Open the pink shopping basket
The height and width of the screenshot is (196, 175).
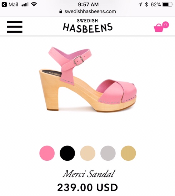coord(159,28)
